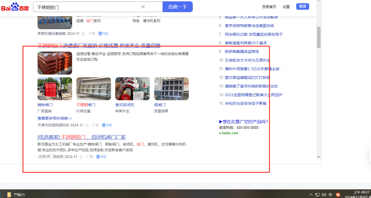
Task: Expand the dropdown arrow next to 库奇机械设备销售
Action: (x=83, y=34)
